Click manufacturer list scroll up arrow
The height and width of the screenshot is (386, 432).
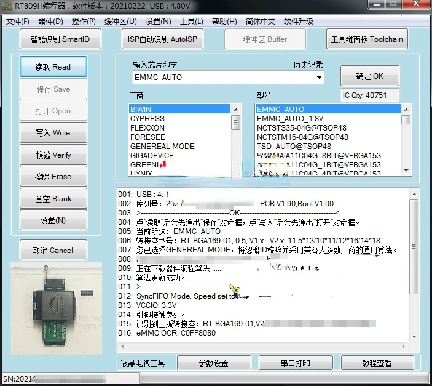pos(236,110)
